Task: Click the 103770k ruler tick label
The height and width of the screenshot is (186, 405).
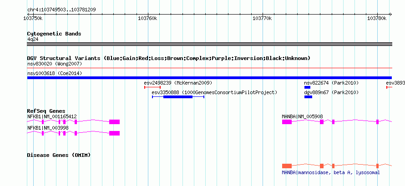Action: (262, 18)
